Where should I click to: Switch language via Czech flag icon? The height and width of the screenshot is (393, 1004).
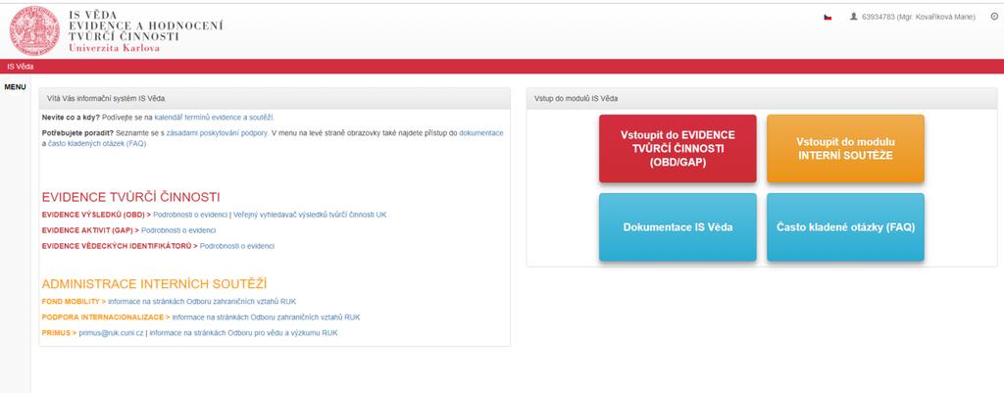click(828, 18)
